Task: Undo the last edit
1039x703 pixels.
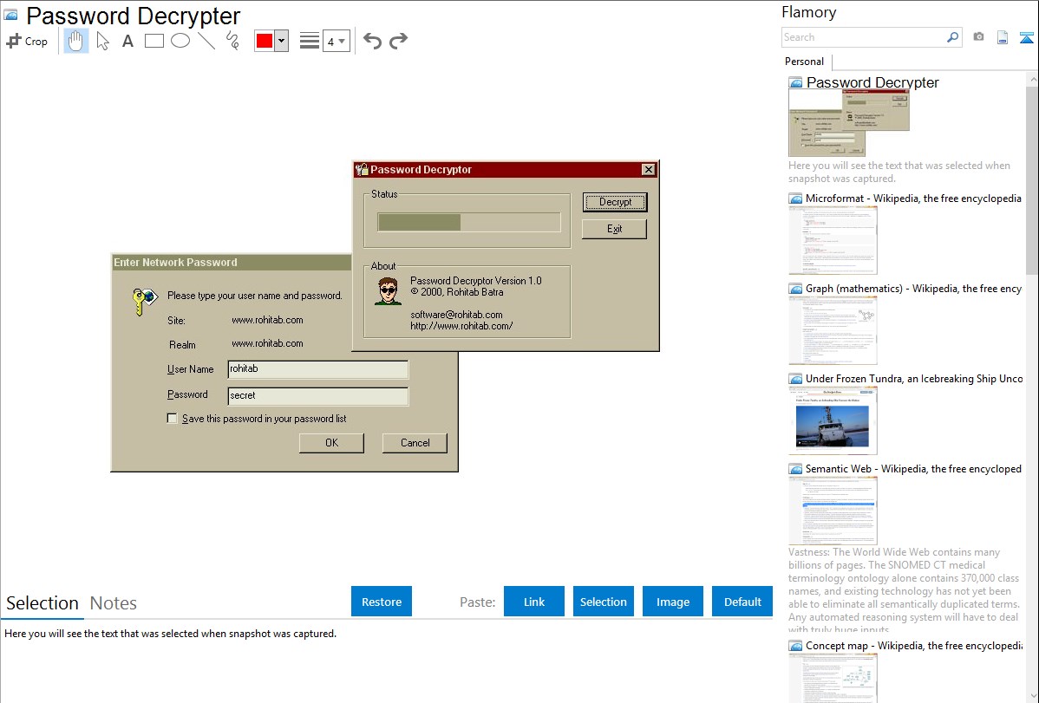Action: 372,41
